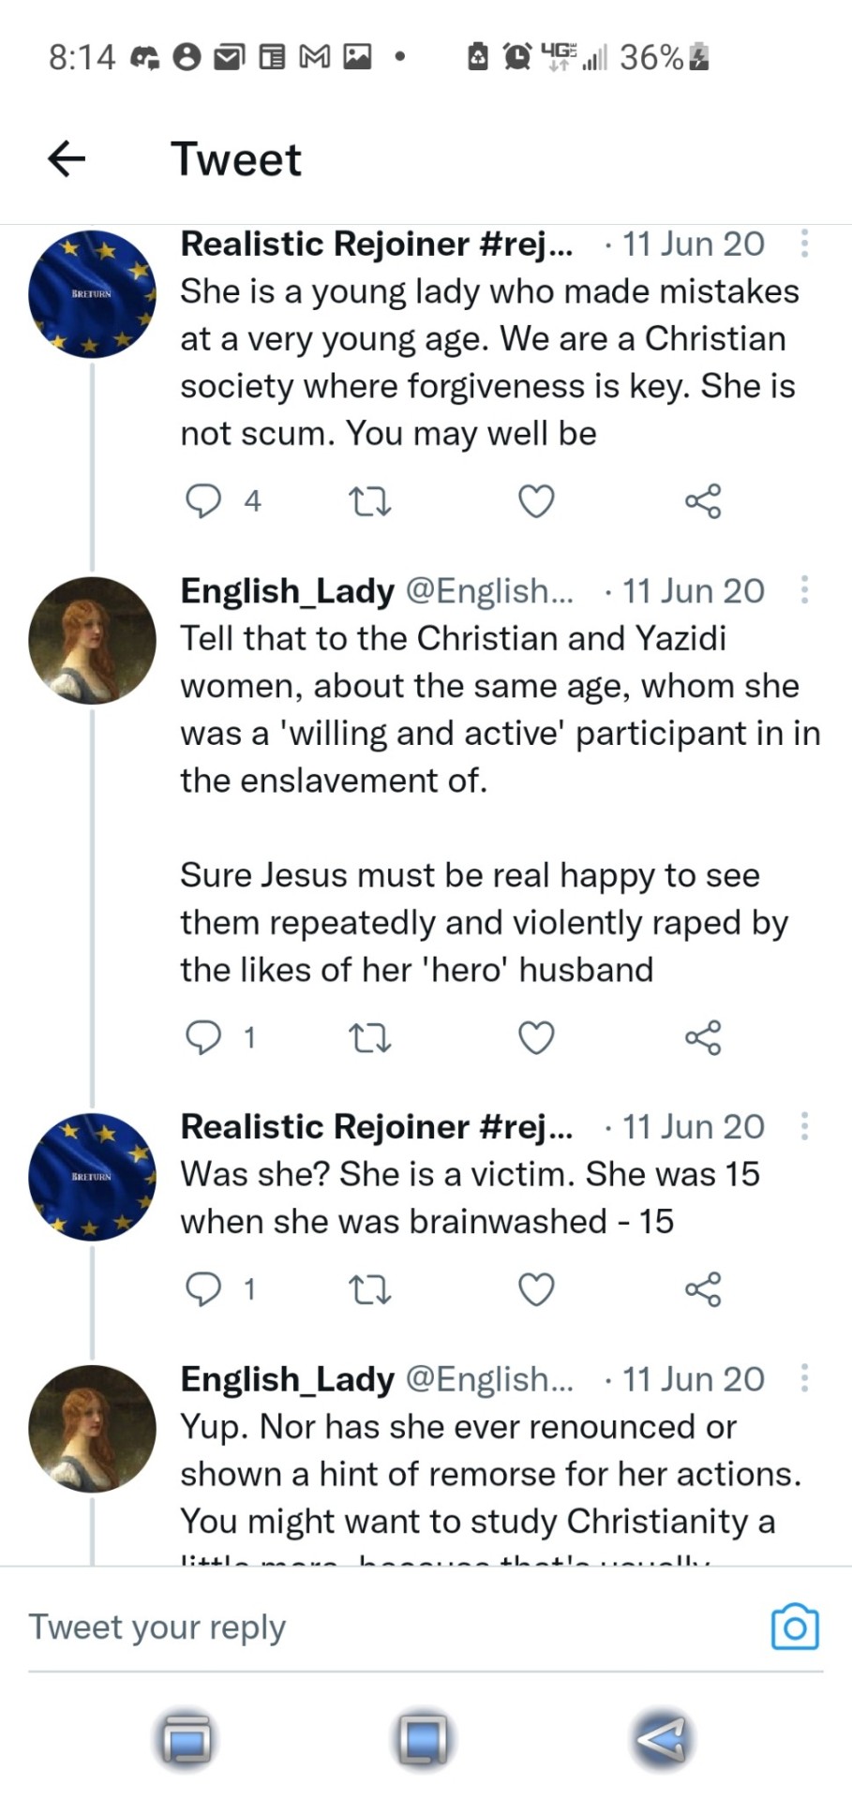This screenshot has width=852, height=1799.
Task: Reply to the 'Was she?' tweet
Action: point(203,1289)
